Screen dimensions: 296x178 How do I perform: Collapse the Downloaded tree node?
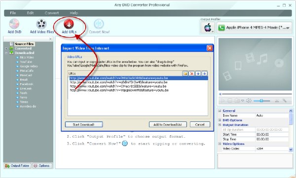click(6, 53)
